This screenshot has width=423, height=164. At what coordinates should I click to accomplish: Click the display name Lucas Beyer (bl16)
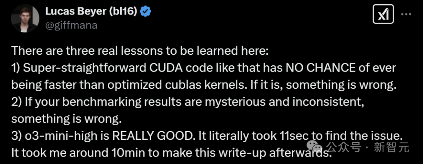[91, 12]
